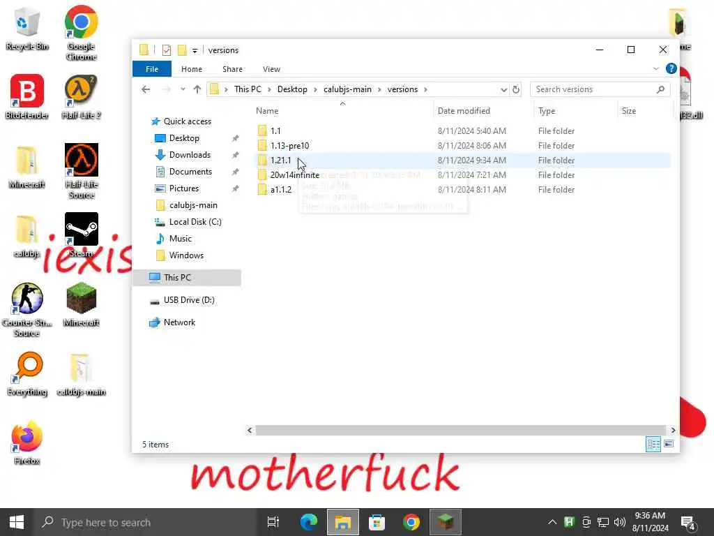The width and height of the screenshot is (714, 536).
Task: Click the Windows taskbar search box
Action: click(x=146, y=522)
